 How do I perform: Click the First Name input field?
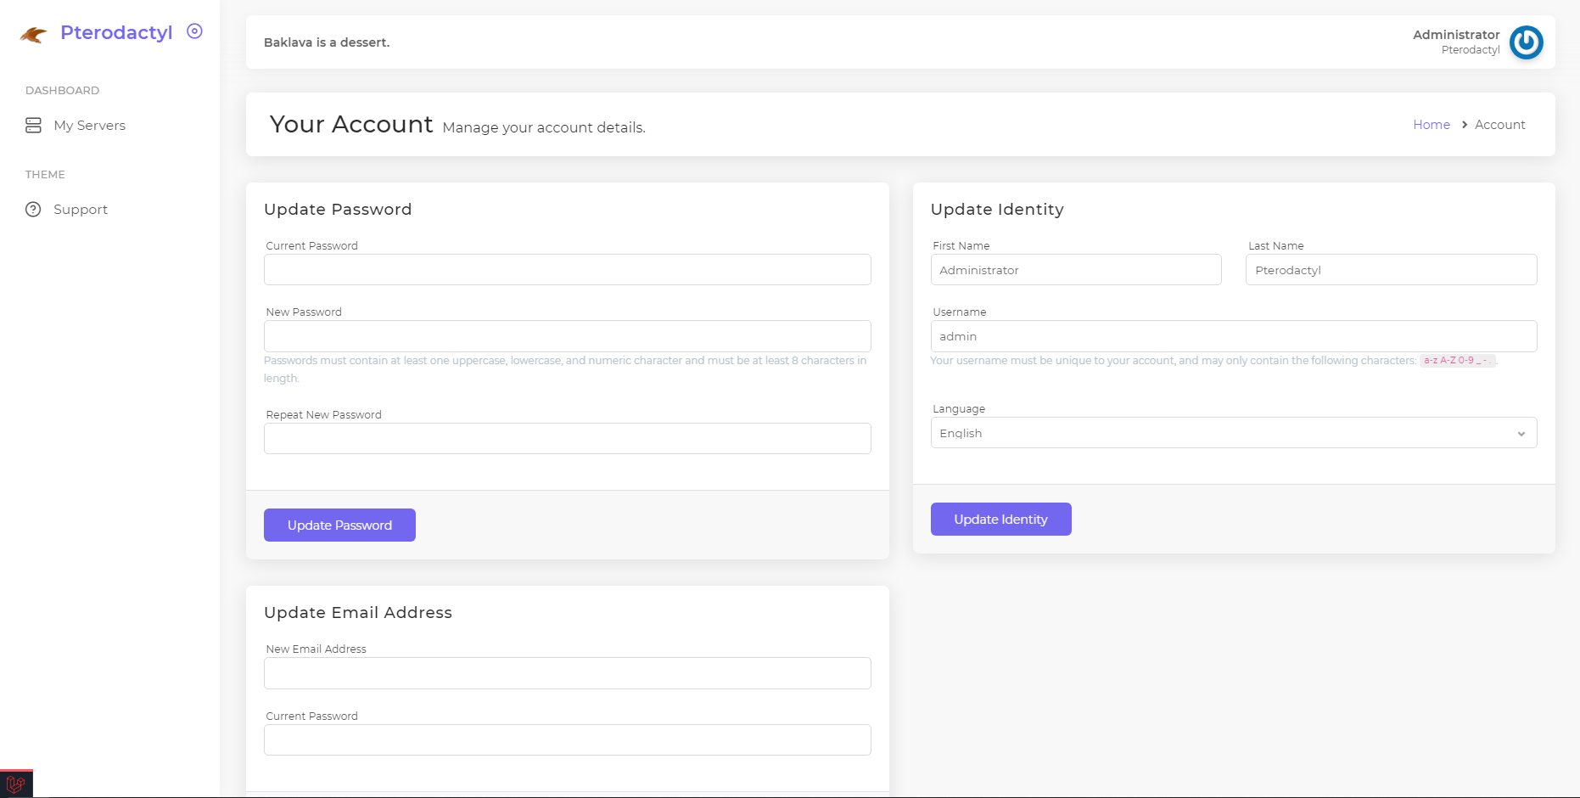[x=1075, y=270]
